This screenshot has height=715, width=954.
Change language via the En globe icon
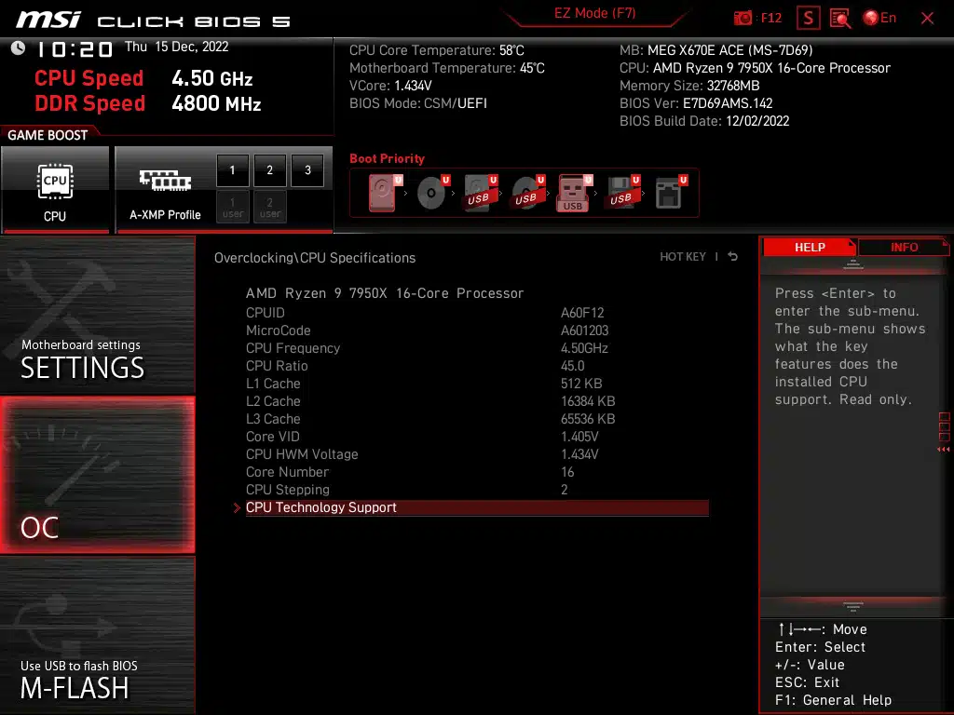tap(879, 18)
